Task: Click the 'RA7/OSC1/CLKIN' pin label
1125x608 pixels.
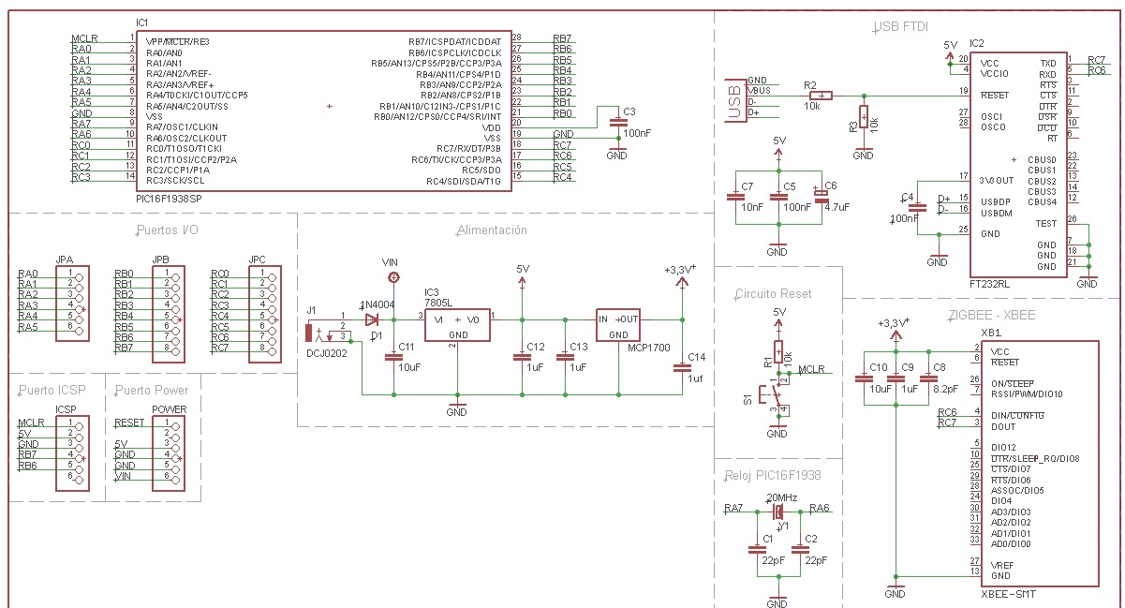Action: point(182,126)
